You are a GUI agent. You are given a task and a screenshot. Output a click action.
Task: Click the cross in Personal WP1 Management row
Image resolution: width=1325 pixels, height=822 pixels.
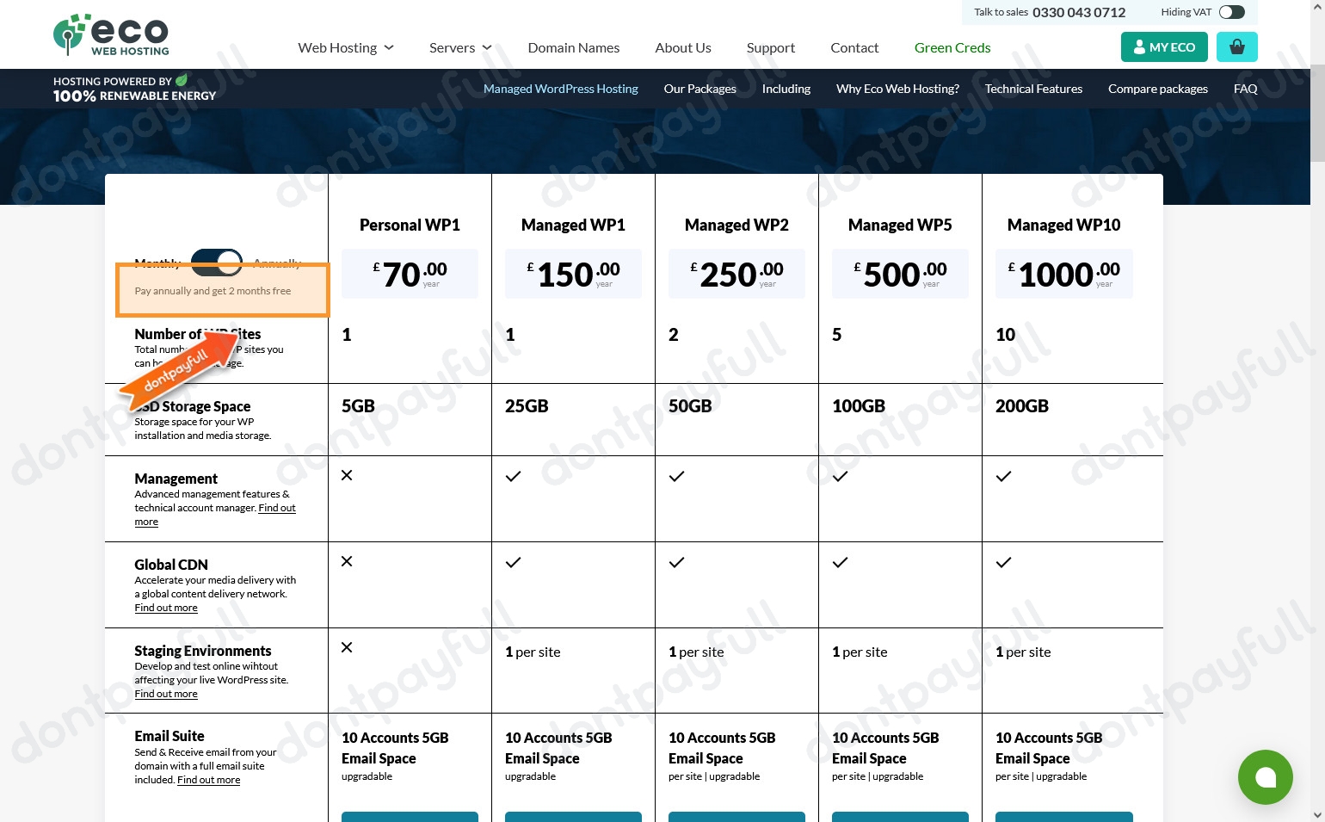point(347,475)
